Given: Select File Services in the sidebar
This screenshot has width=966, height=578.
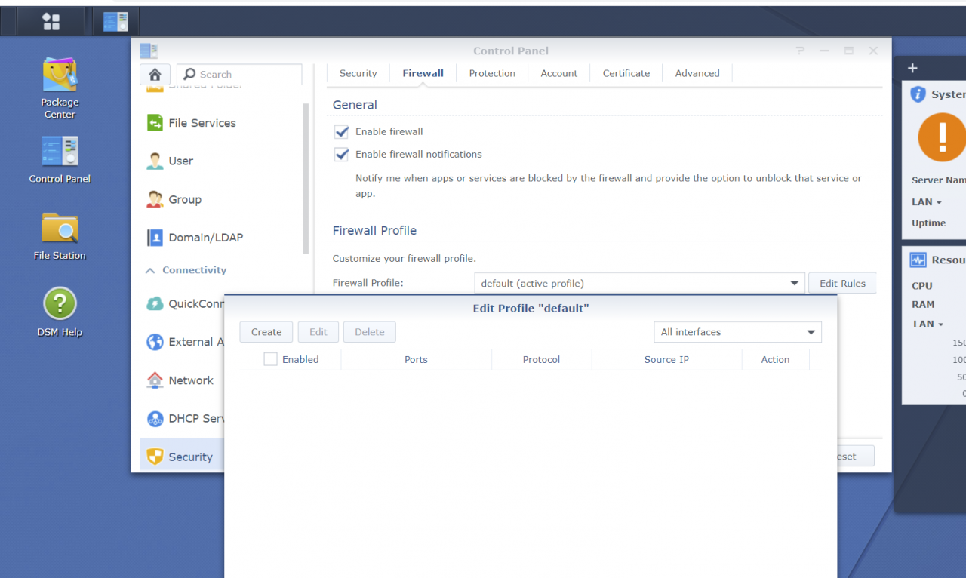Looking at the screenshot, I should tap(202, 122).
